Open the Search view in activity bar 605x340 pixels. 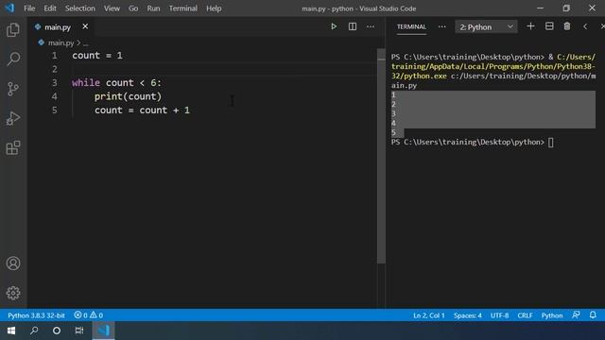(x=13, y=59)
